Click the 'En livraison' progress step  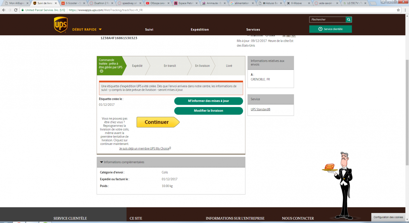202,66
